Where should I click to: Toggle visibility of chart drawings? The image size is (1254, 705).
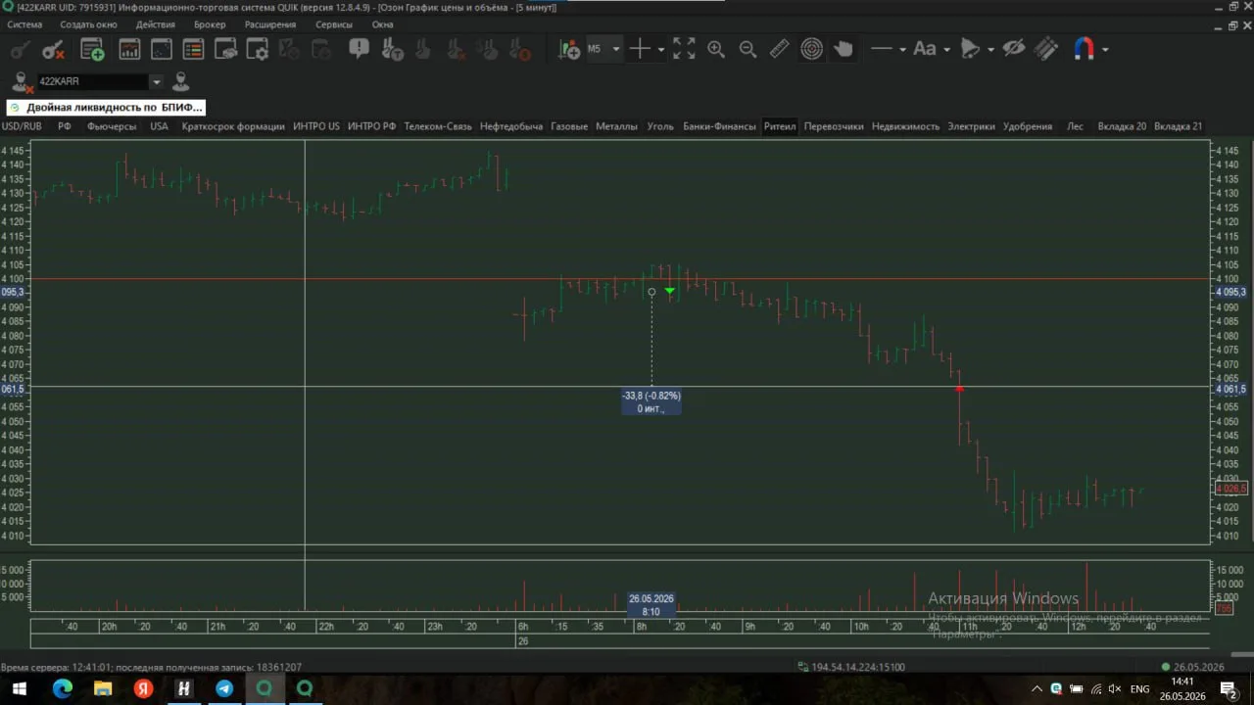point(1014,49)
